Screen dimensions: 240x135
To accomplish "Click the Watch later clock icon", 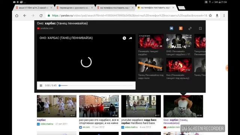I will (124, 38).
